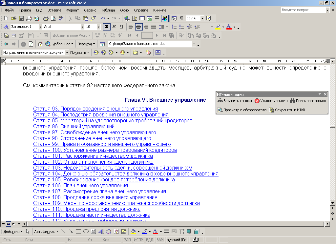Click the numbered list icon
The image size is (336, 244).
click(x=175, y=27)
